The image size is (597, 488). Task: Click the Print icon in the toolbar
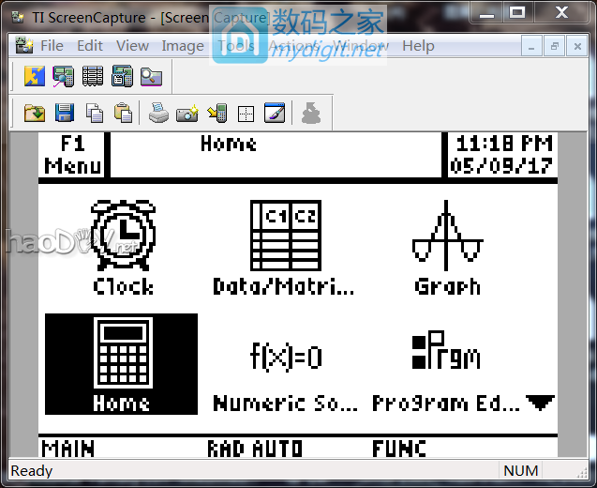158,114
